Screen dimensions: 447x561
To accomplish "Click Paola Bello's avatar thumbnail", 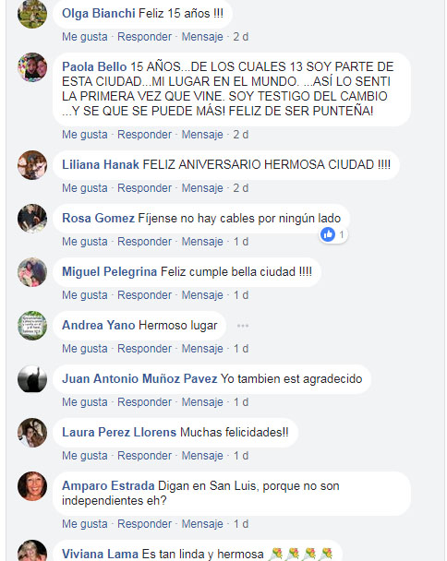I will coord(32,67).
